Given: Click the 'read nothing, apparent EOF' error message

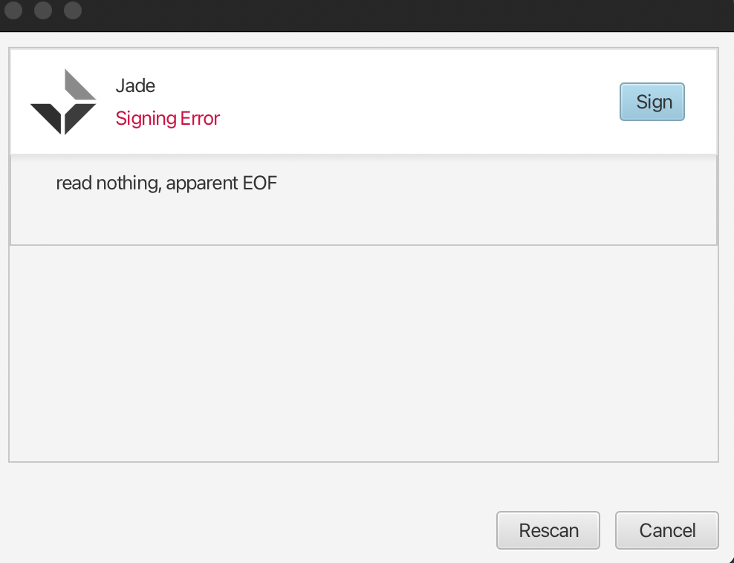Looking at the screenshot, I should click(x=166, y=183).
